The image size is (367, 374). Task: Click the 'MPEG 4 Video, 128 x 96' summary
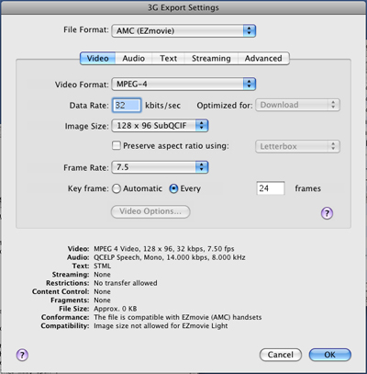pos(164,249)
